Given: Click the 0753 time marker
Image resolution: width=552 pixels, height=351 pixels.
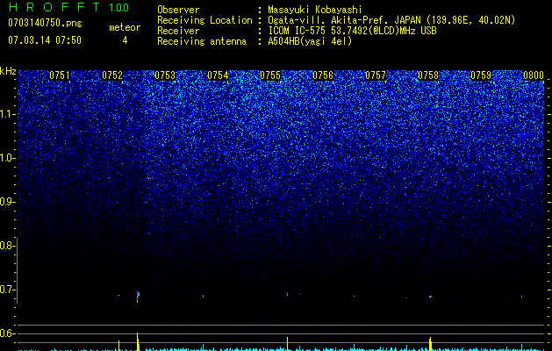Looking at the screenshot, I should point(165,75).
